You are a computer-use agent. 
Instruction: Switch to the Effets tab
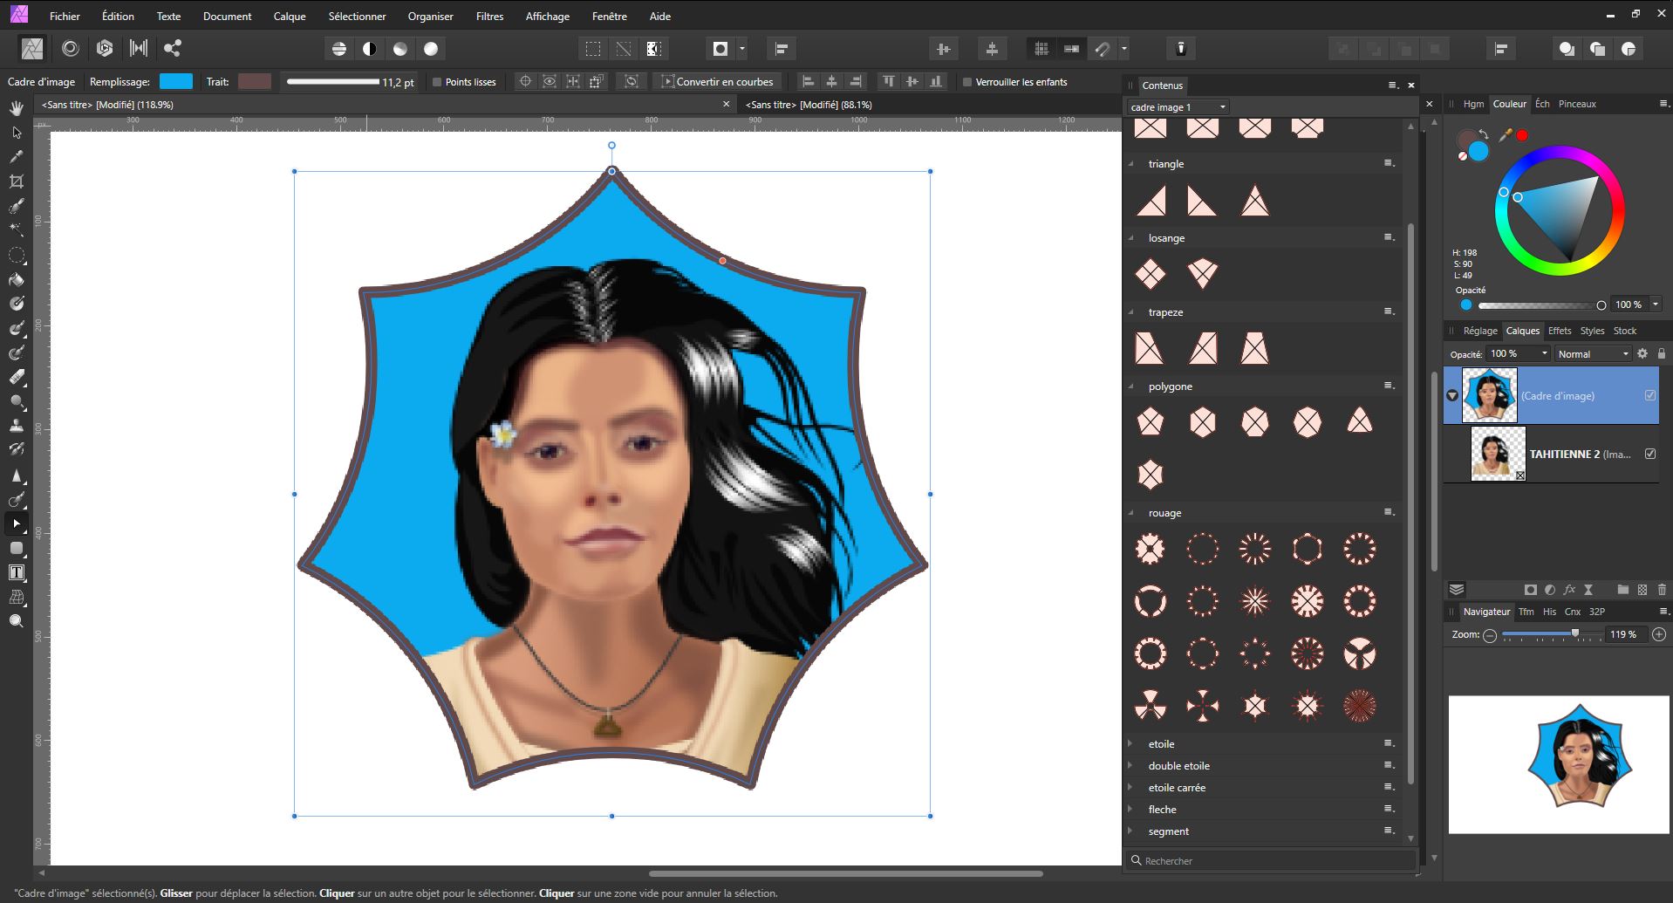click(x=1559, y=331)
